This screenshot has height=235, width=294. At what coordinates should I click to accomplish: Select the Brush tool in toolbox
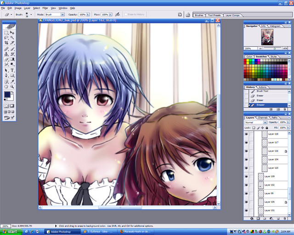[12, 49]
